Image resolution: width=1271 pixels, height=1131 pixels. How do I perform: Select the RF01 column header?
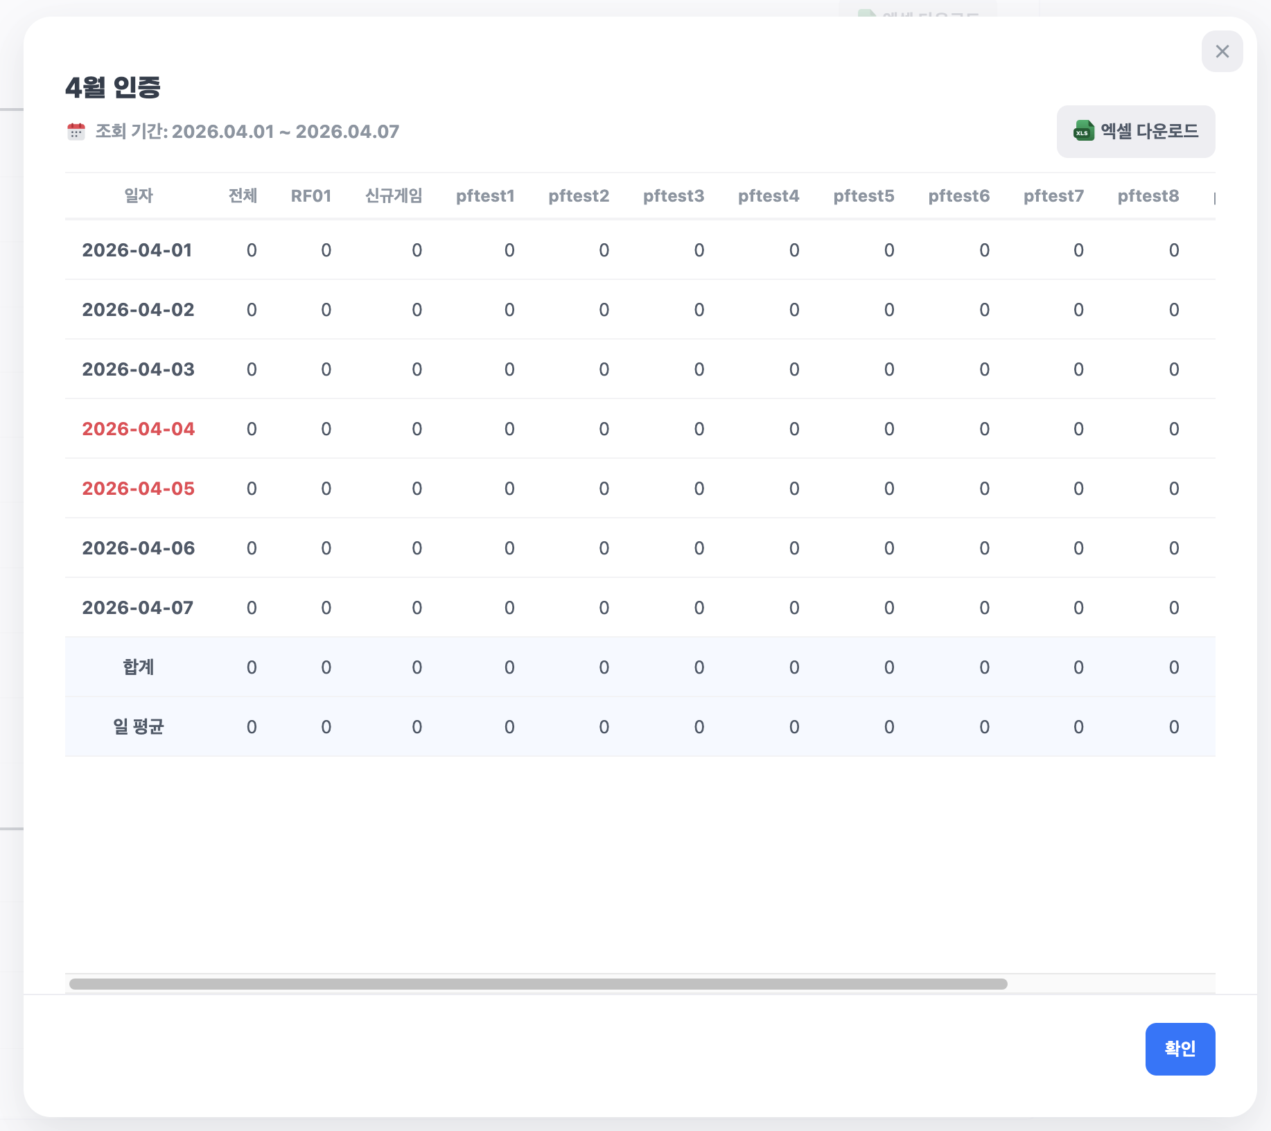tap(311, 196)
